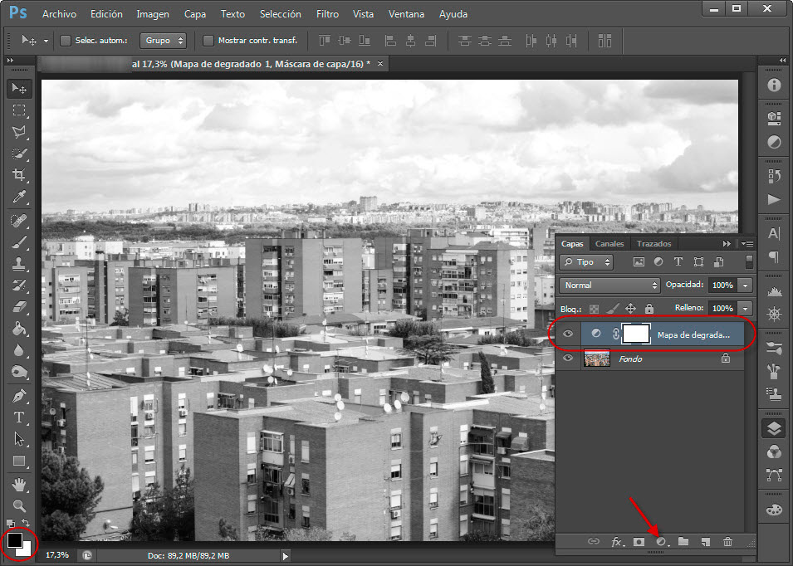Click the background white color swatch
793x566 pixels.
click(x=27, y=552)
